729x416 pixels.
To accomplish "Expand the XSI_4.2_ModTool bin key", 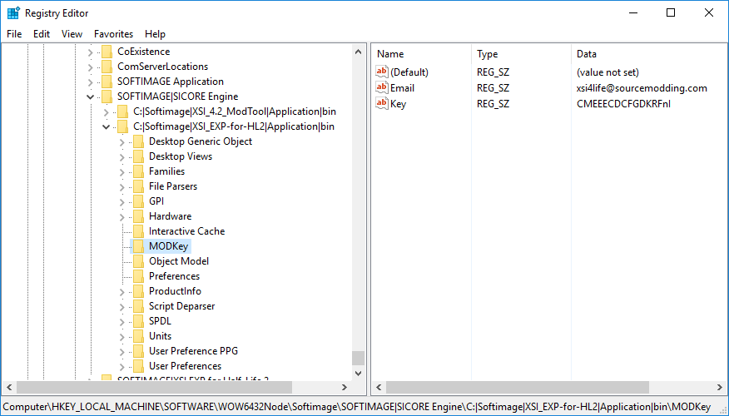I will pos(106,112).
